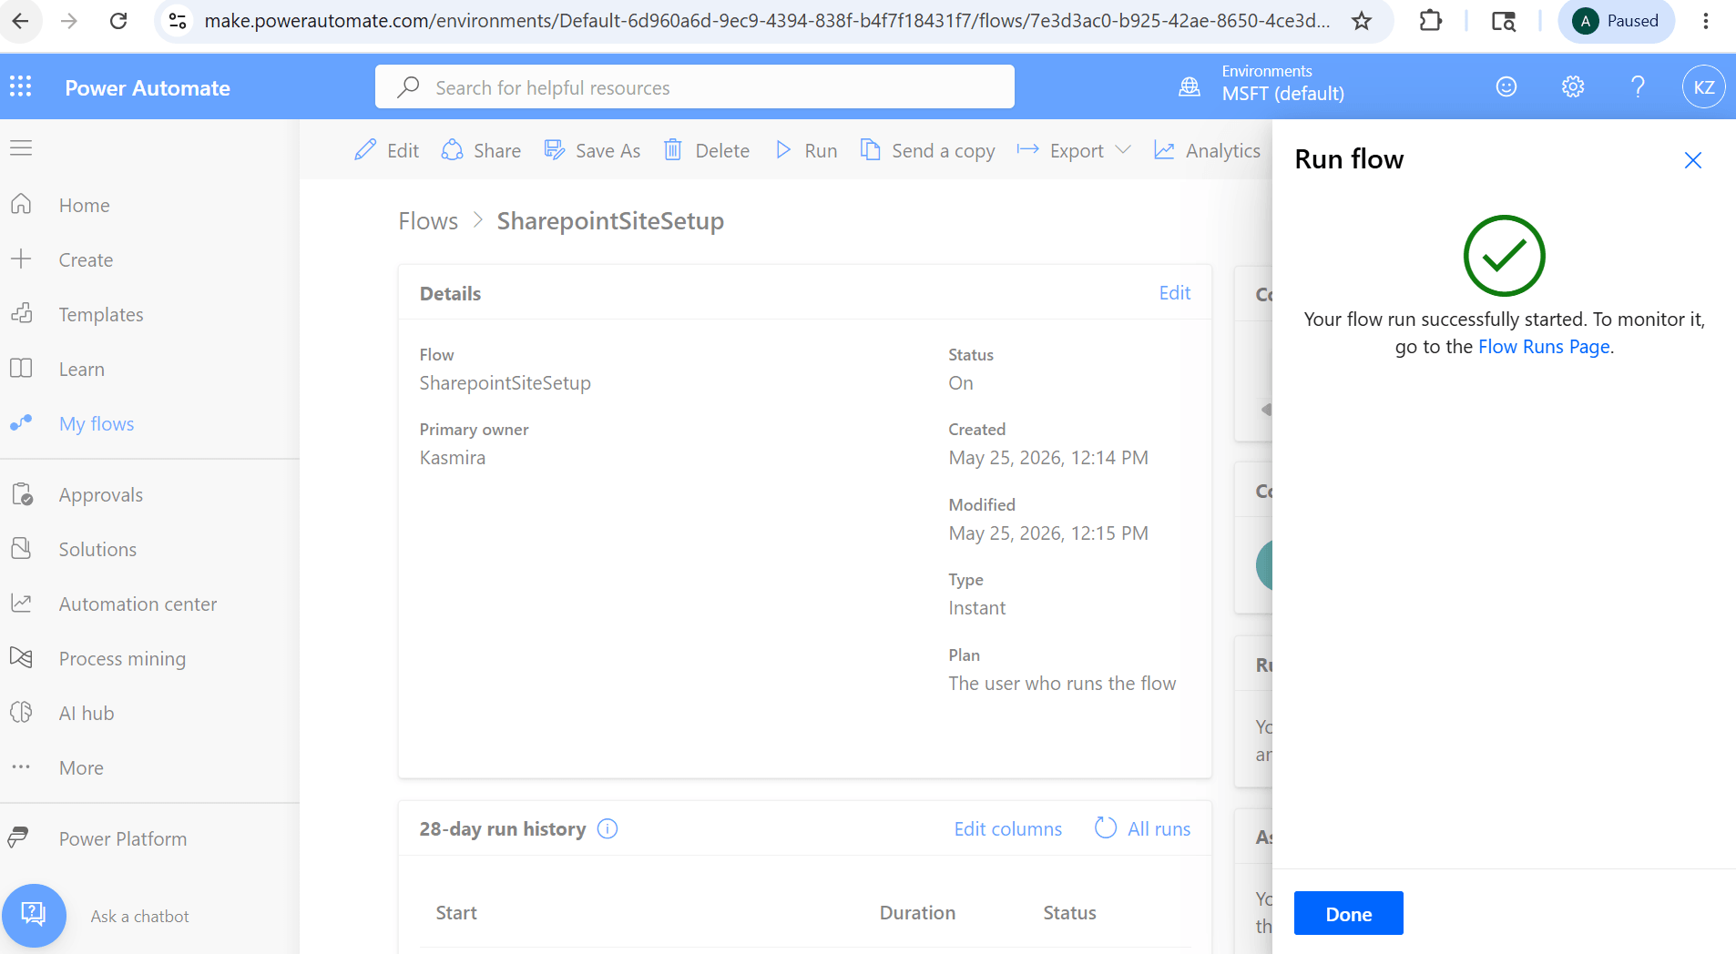
Task: Click the Process mining icon
Action: (21, 657)
